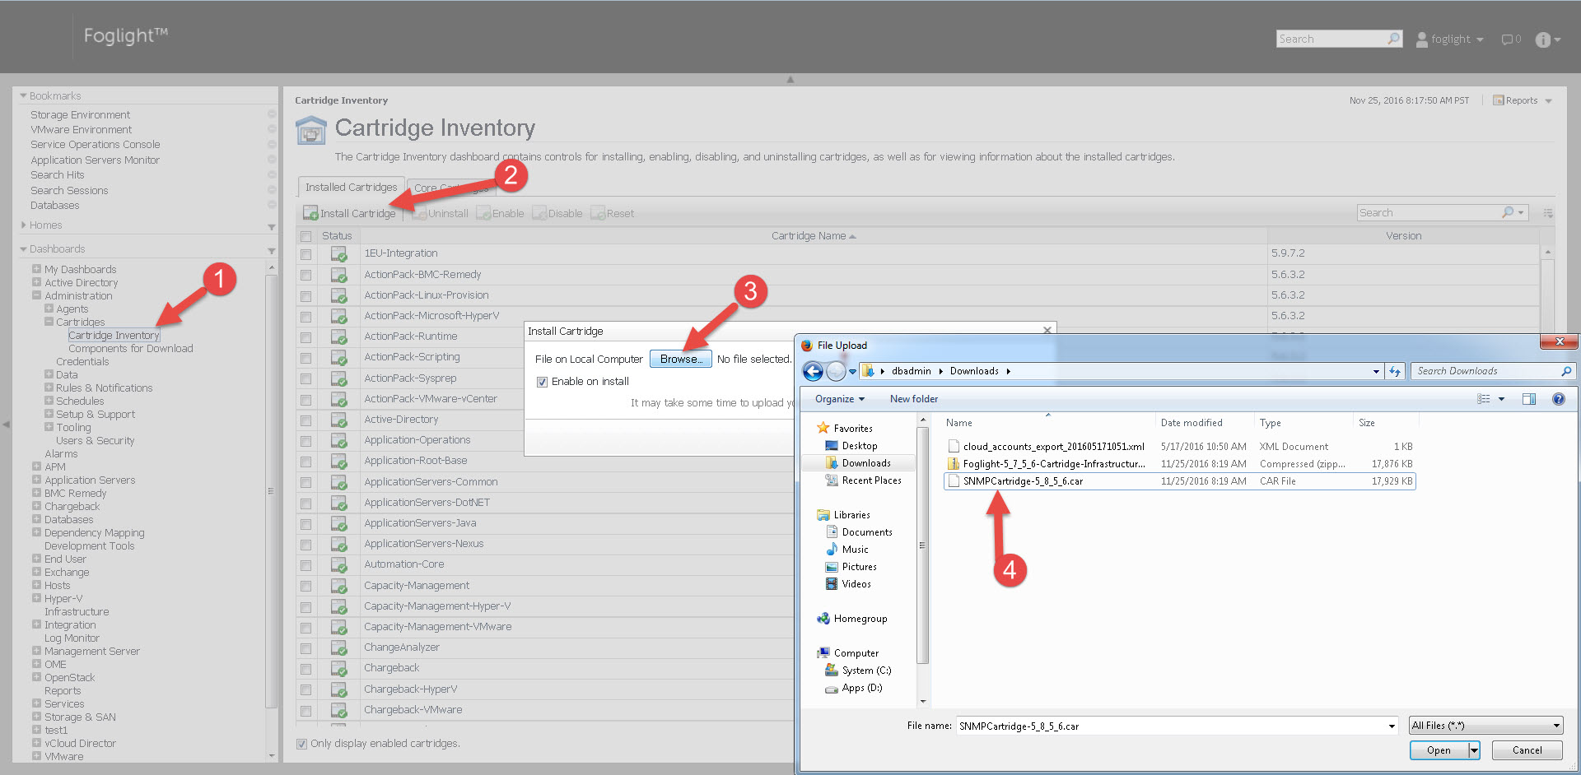
Task: Toggle the preview pane icon in File Upload
Action: 1529,399
